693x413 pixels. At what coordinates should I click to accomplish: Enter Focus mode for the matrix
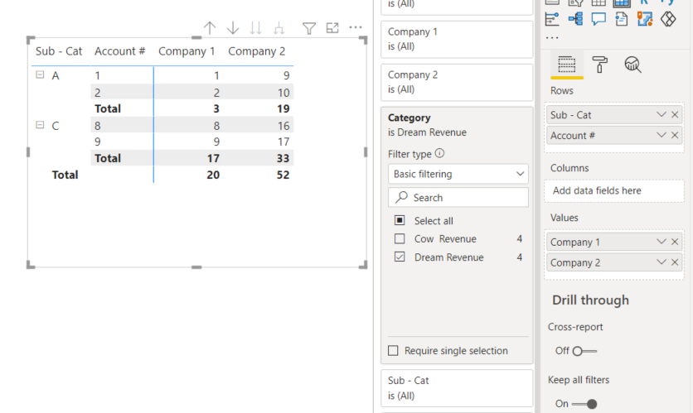pyautogui.click(x=332, y=28)
